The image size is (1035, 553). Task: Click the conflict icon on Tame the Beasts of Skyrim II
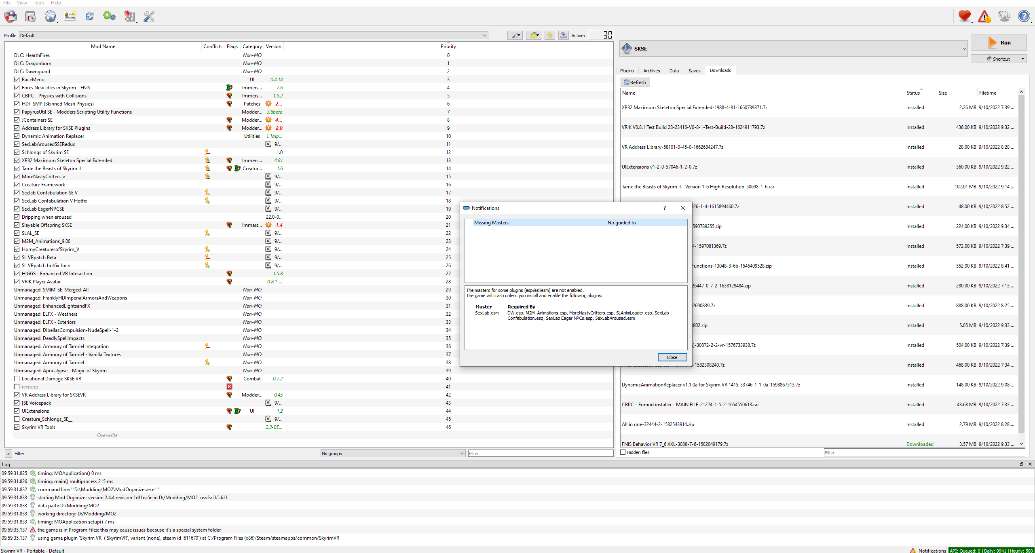(x=207, y=169)
